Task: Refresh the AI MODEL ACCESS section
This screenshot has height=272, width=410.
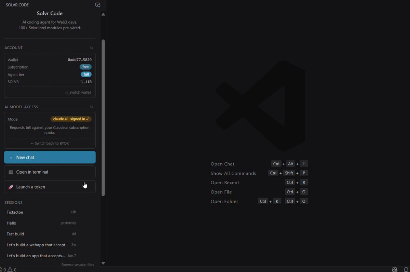Action: click(x=92, y=107)
